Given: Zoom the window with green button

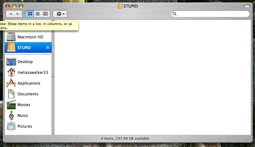Looking at the screenshot, I should click(21, 6).
